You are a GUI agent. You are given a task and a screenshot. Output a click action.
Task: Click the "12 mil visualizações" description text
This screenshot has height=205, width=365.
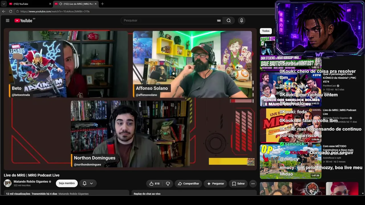click(x=18, y=194)
